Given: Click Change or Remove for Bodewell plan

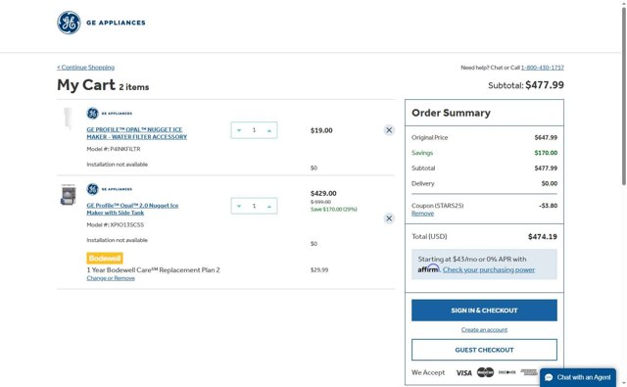Looking at the screenshot, I should click(x=111, y=278).
